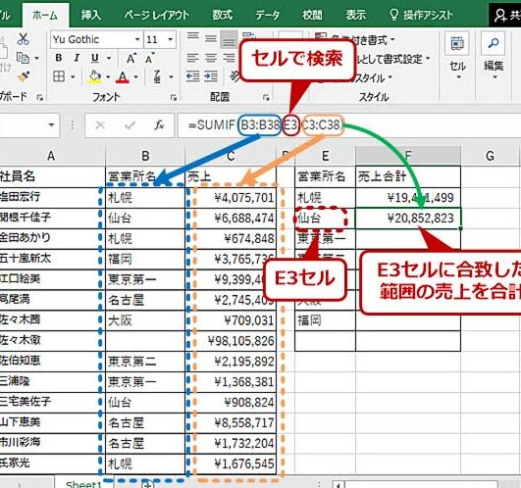This screenshot has width=521, height=488.
Task: Click top align icon
Action: tap(193, 37)
